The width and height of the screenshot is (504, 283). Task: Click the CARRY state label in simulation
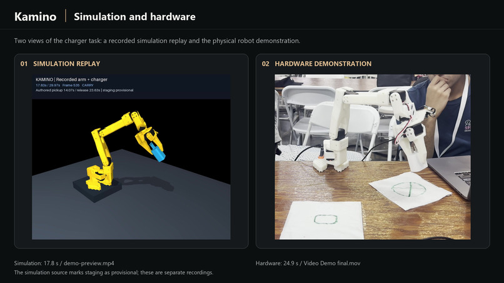click(x=88, y=85)
